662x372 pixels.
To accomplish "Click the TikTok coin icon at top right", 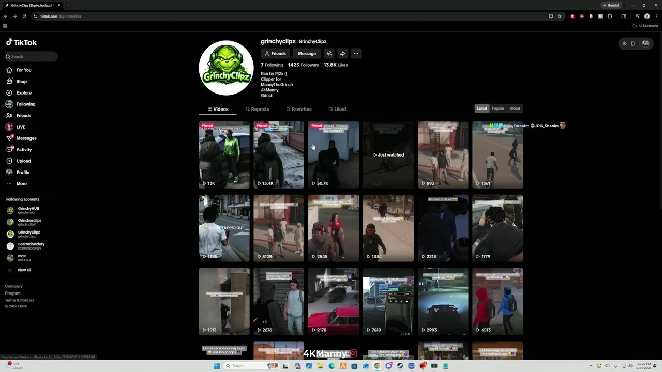I will point(624,44).
